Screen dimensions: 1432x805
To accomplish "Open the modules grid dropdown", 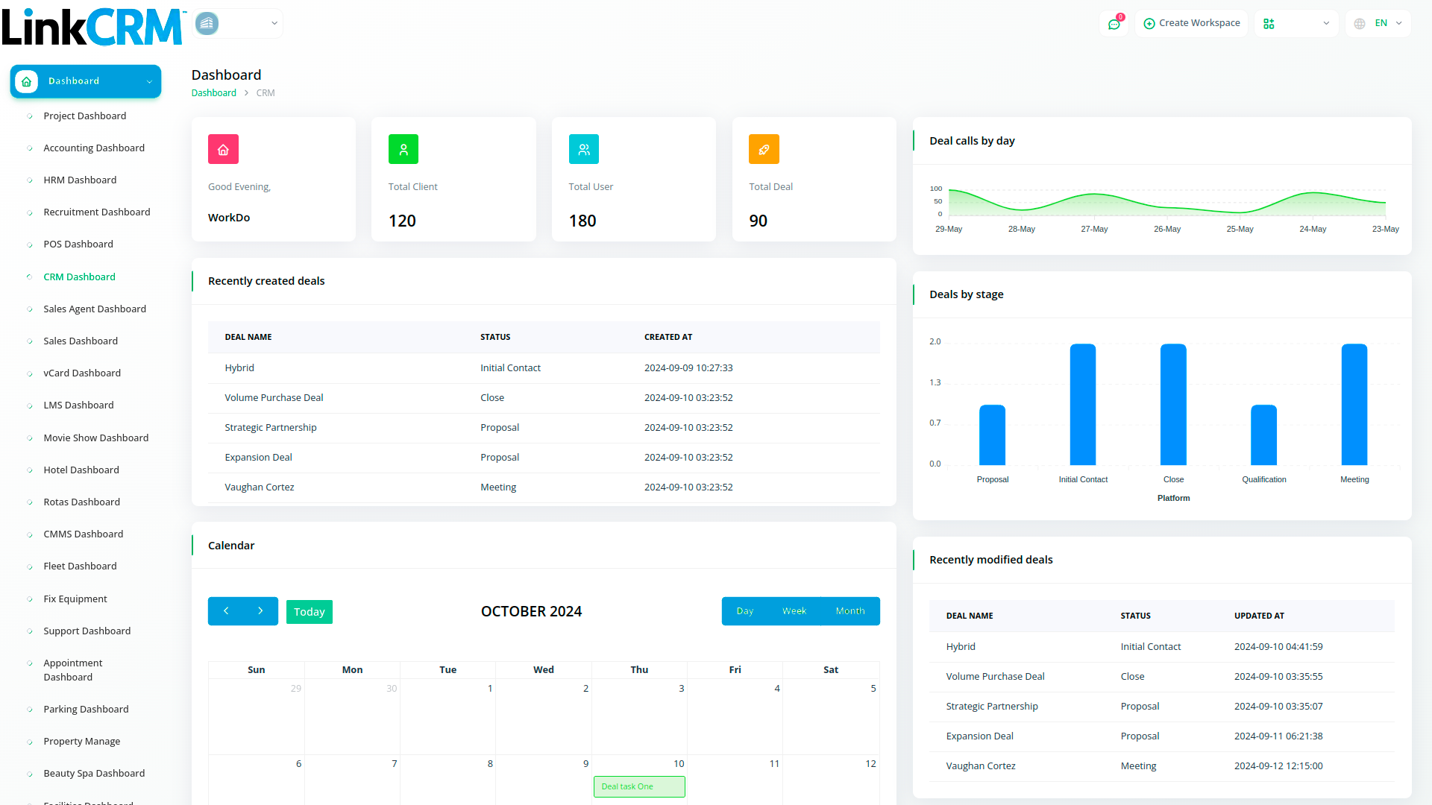I will tap(1296, 24).
